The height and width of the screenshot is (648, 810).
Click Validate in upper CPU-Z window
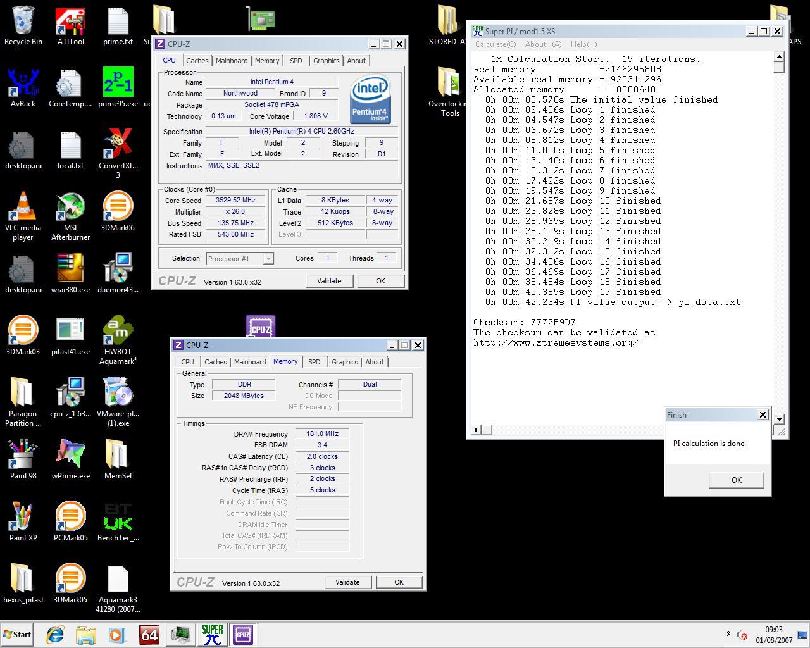tap(329, 281)
